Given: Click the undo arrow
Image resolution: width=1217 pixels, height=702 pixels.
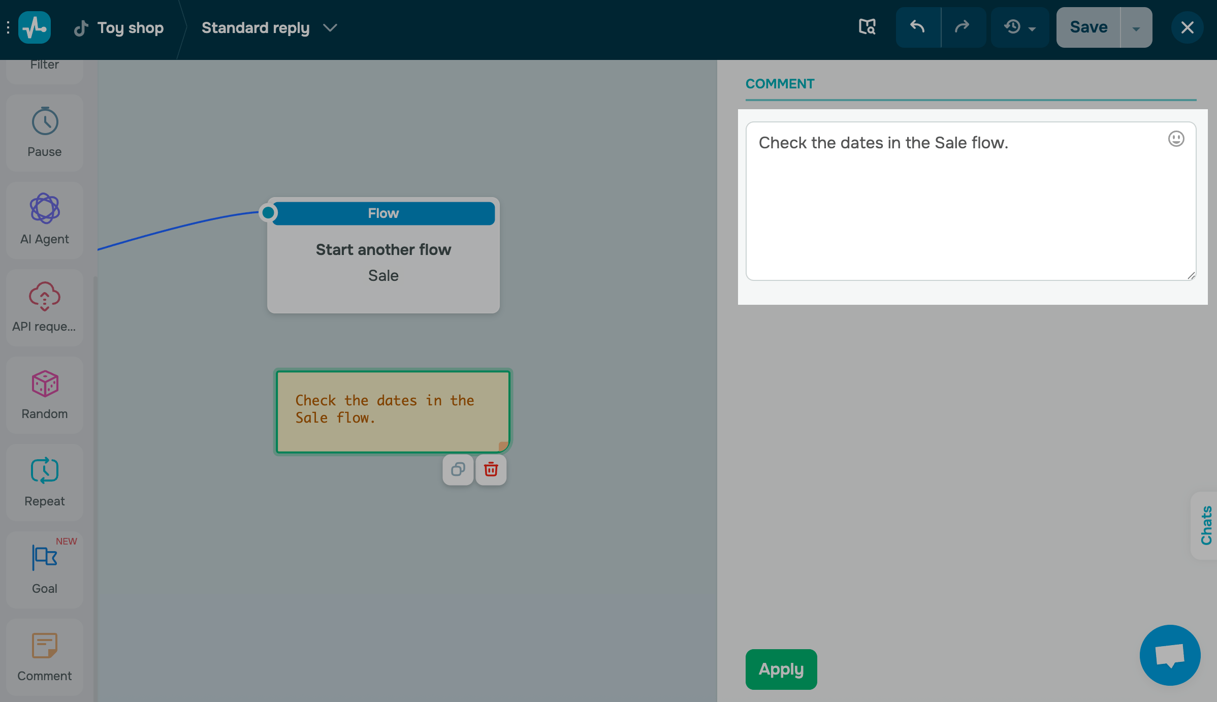Looking at the screenshot, I should coord(918,27).
